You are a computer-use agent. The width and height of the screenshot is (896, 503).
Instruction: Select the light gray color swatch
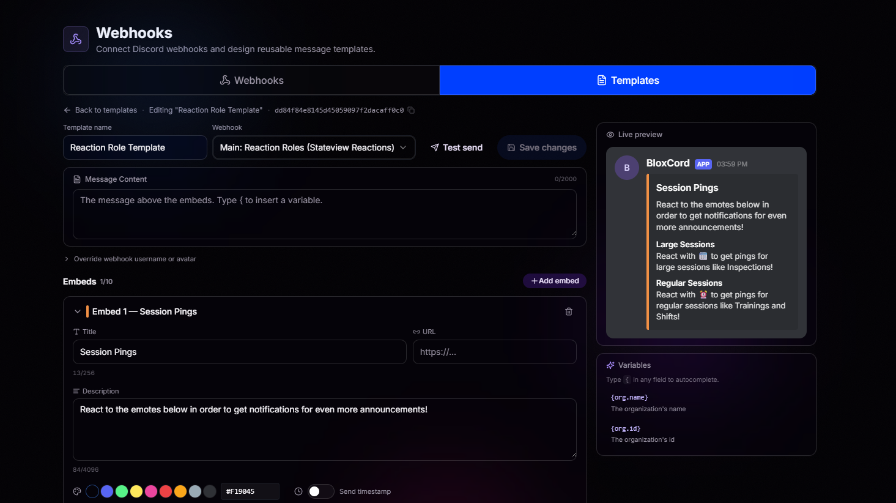(195, 491)
